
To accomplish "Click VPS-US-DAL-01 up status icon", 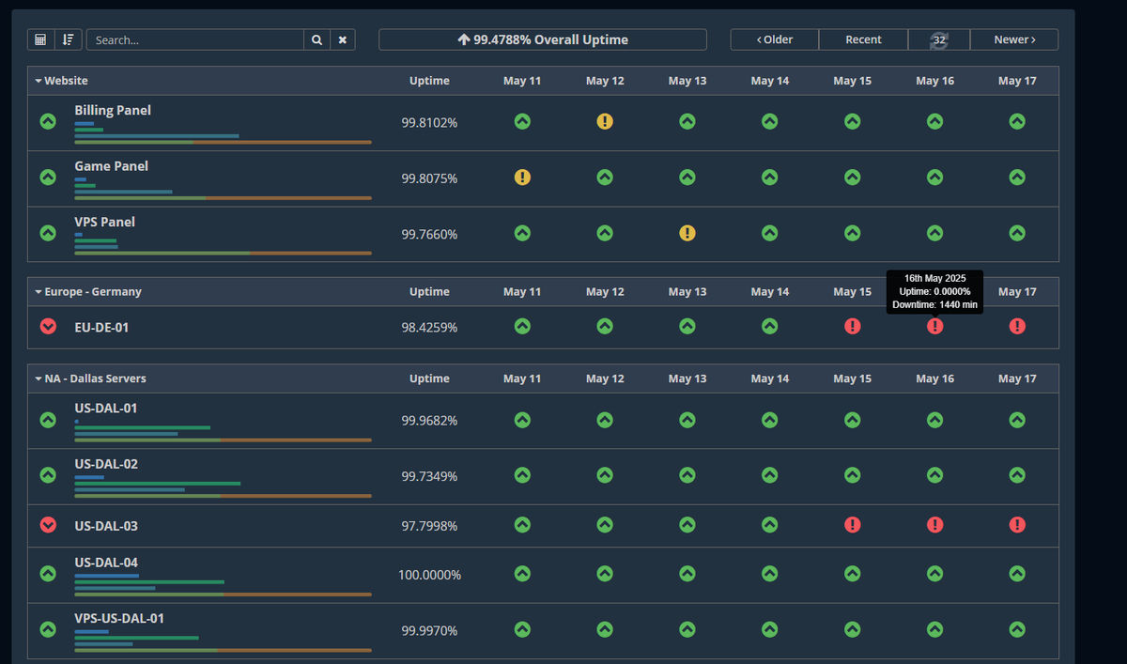I will 48,629.
